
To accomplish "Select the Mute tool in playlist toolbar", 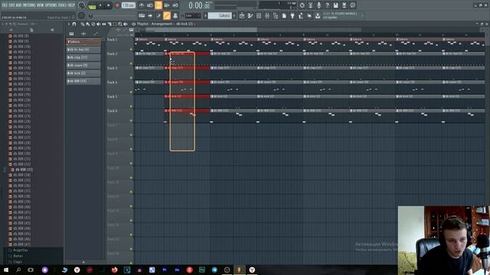I will pyautogui.click(x=99, y=24).
